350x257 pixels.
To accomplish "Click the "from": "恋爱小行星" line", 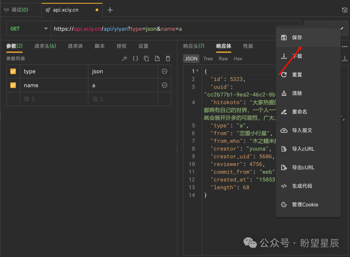I will (x=241, y=133).
